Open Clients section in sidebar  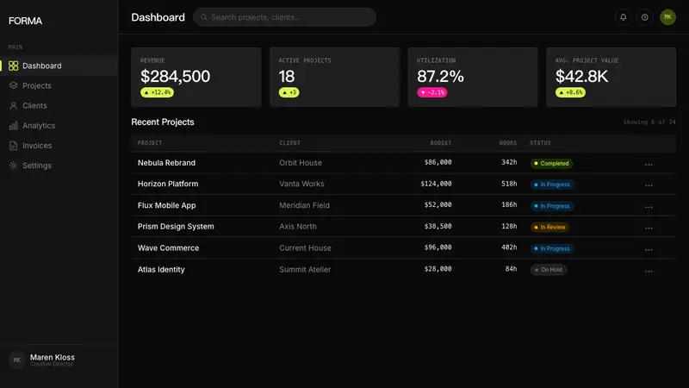click(59, 105)
